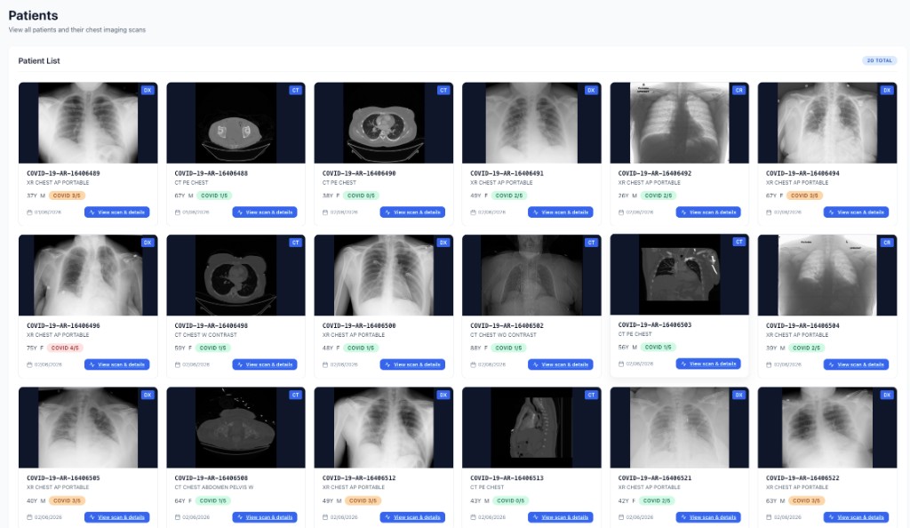Open scan details for patient COVID-19-AR-16406489
Image resolution: width=910 pixels, height=528 pixels.
tap(116, 212)
